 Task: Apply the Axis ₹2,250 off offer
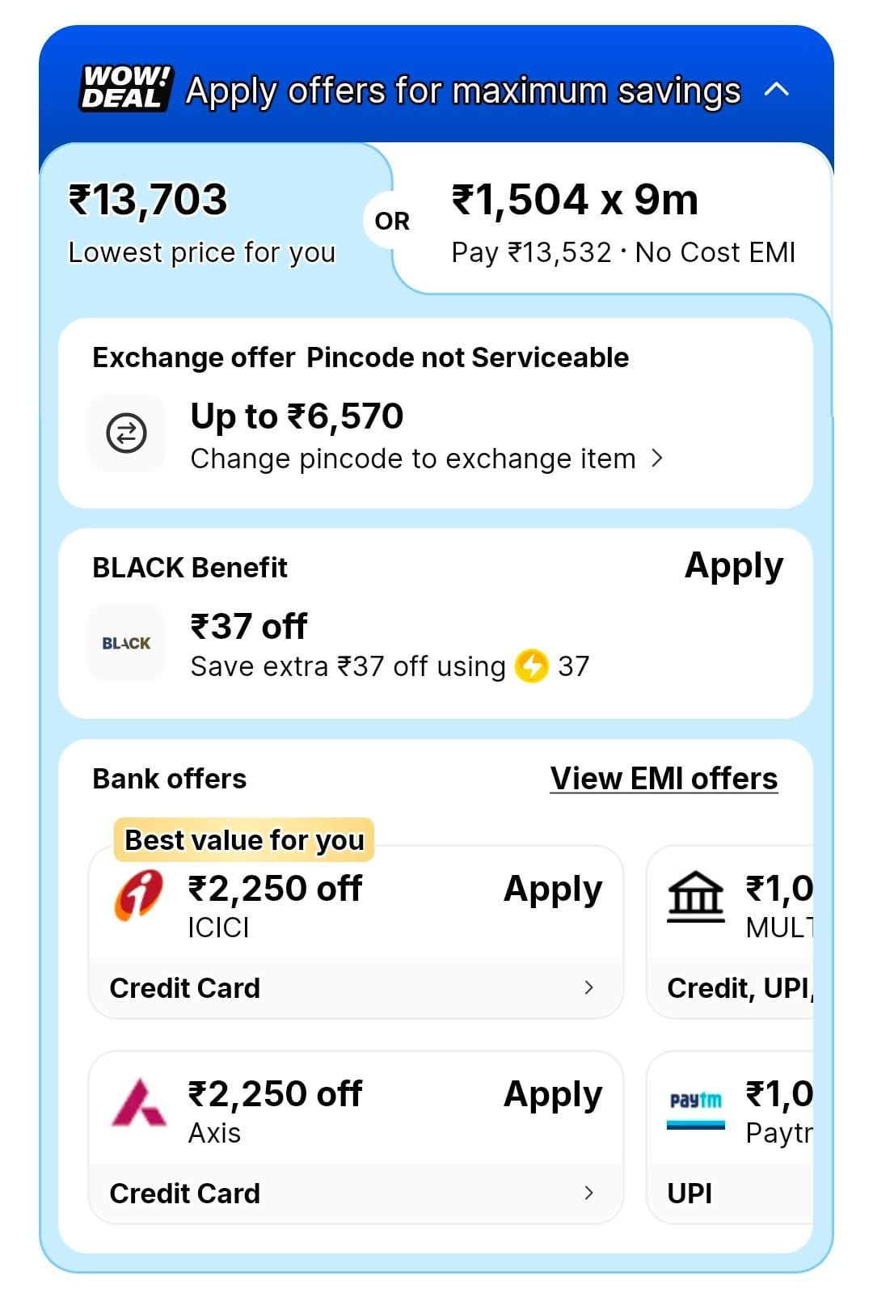[552, 1095]
